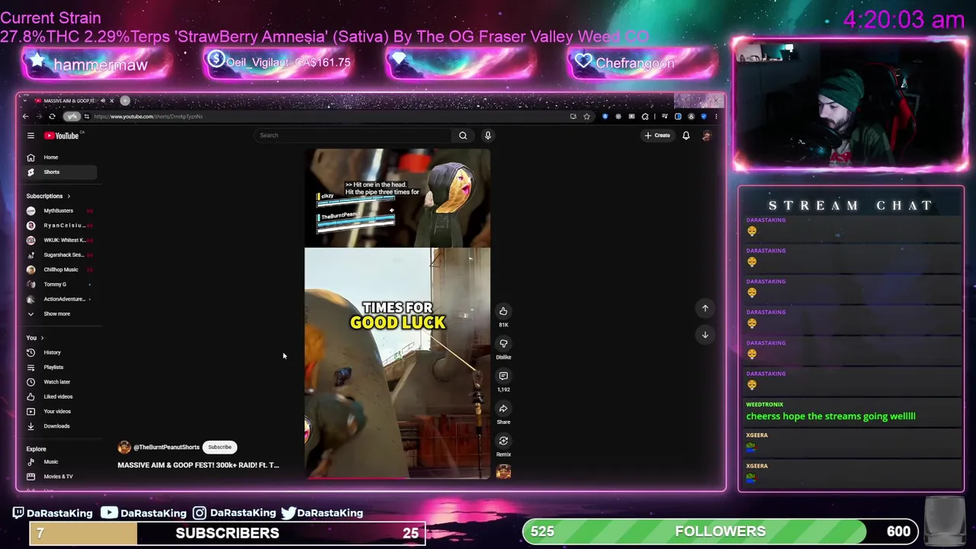Open the YouTube hamburger guide menu
Viewport: 976px width, 549px height.
30,136
